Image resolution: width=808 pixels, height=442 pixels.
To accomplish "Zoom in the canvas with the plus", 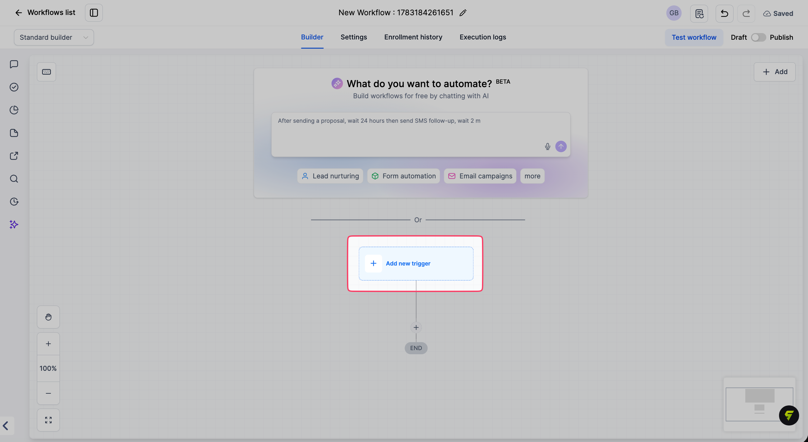I will coord(48,344).
